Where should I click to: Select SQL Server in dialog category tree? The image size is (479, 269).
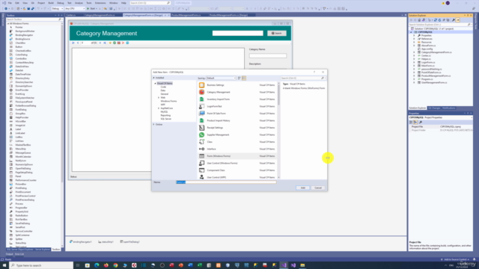pos(166,119)
